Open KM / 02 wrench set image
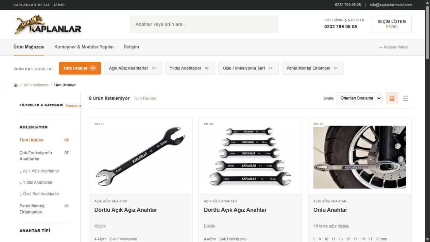Screen dimensions: 430x242 [x=250, y=157]
